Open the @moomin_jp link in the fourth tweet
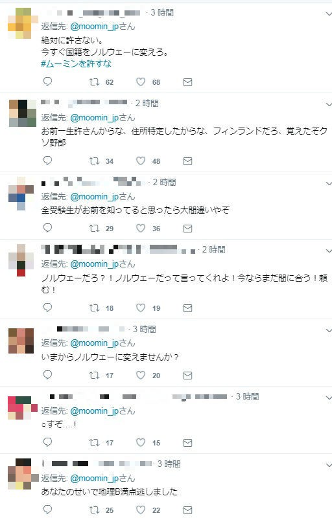The height and width of the screenshot is (518, 332). pyautogui.click(x=94, y=264)
